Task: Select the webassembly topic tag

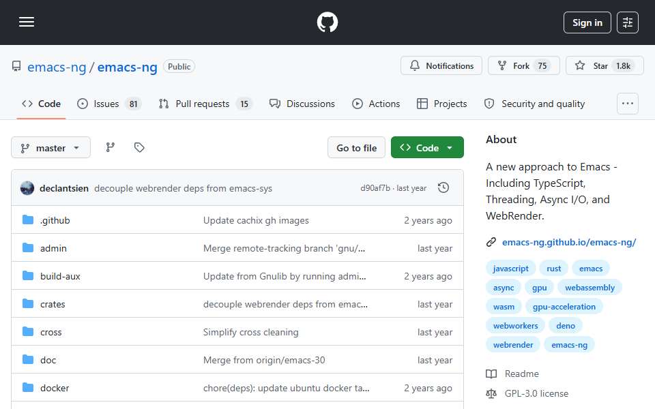Action: click(589, 288)
